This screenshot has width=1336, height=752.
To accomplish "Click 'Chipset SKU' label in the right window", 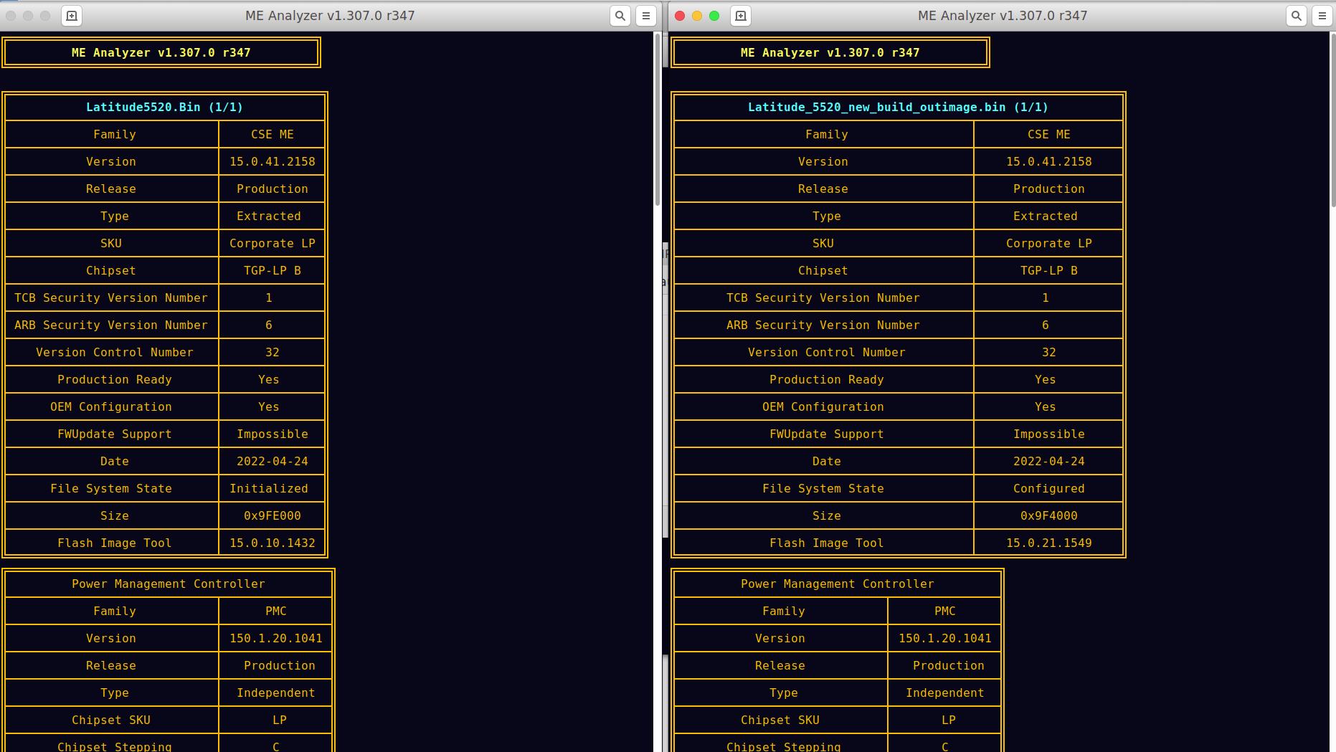I will [780, 720].
